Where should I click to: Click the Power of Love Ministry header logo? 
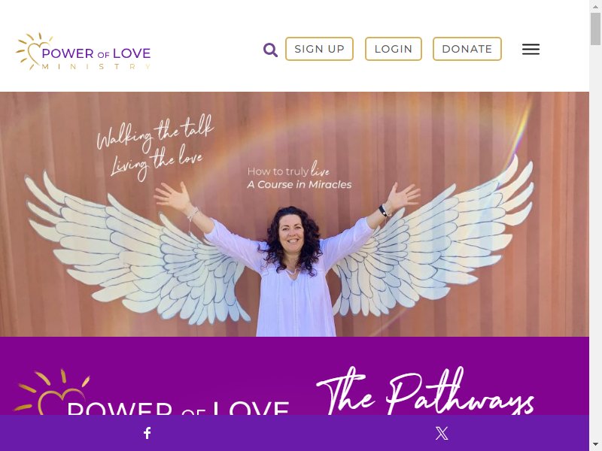(84, 51)
